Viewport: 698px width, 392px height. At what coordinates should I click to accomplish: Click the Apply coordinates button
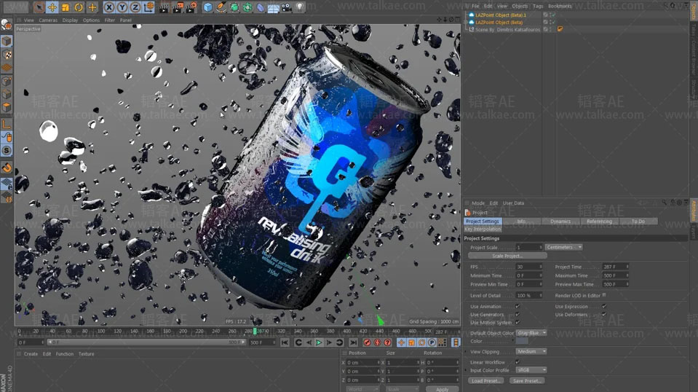(x=442, y=389)
